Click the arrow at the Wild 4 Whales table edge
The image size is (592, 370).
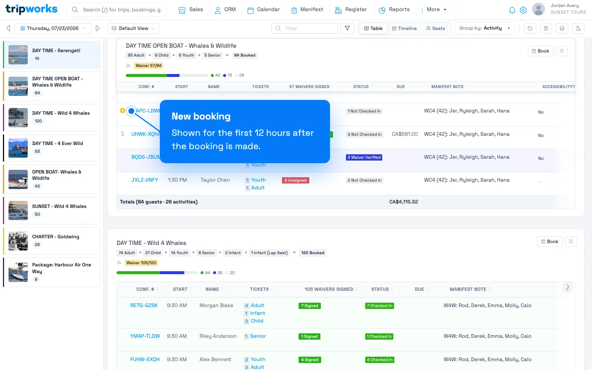pyautogui.click(x=568, y=287)
